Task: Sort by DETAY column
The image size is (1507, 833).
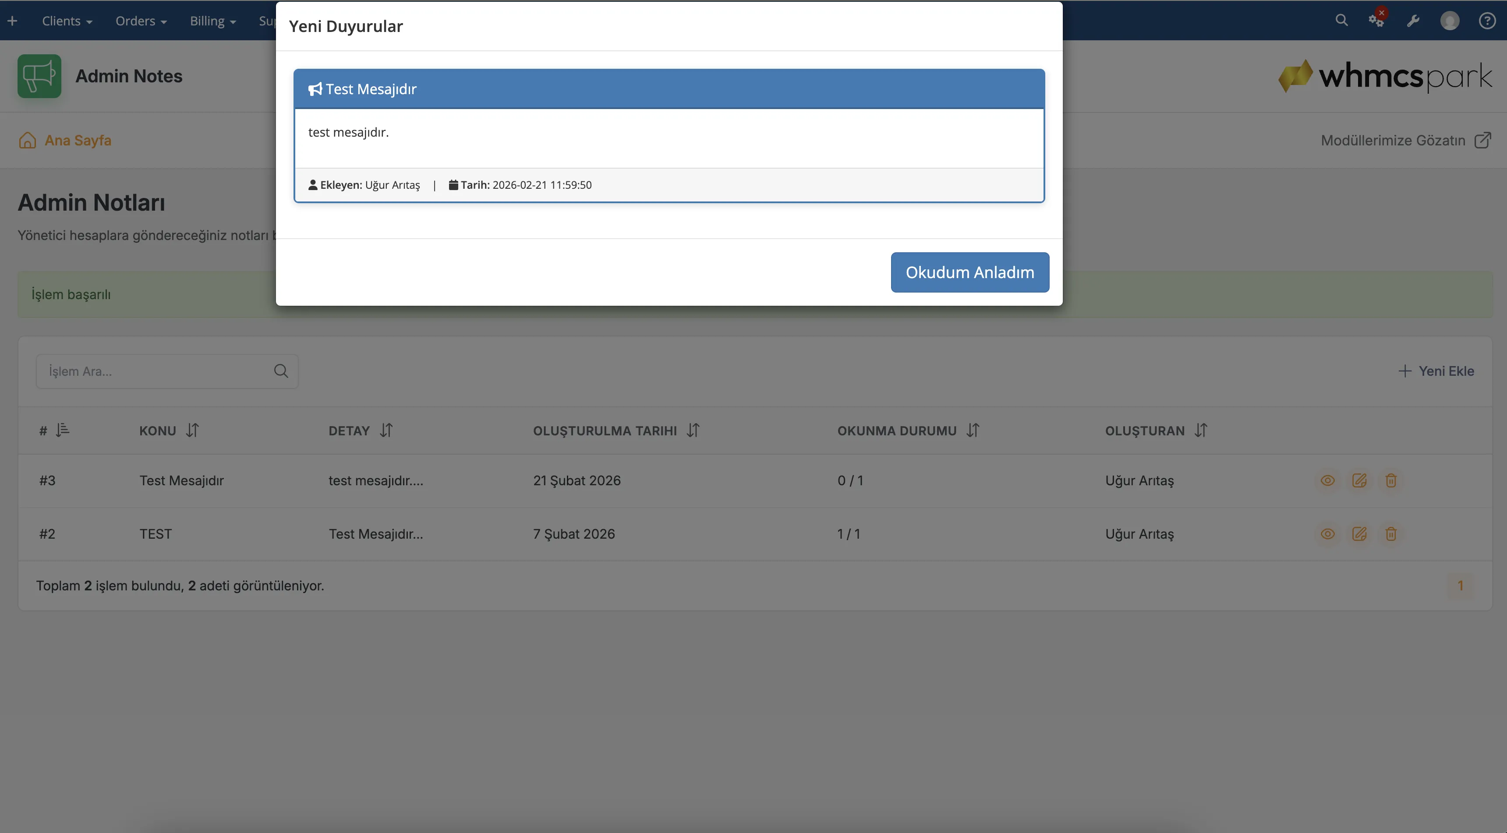Action: pyautogui.click(x=361, y=431)
